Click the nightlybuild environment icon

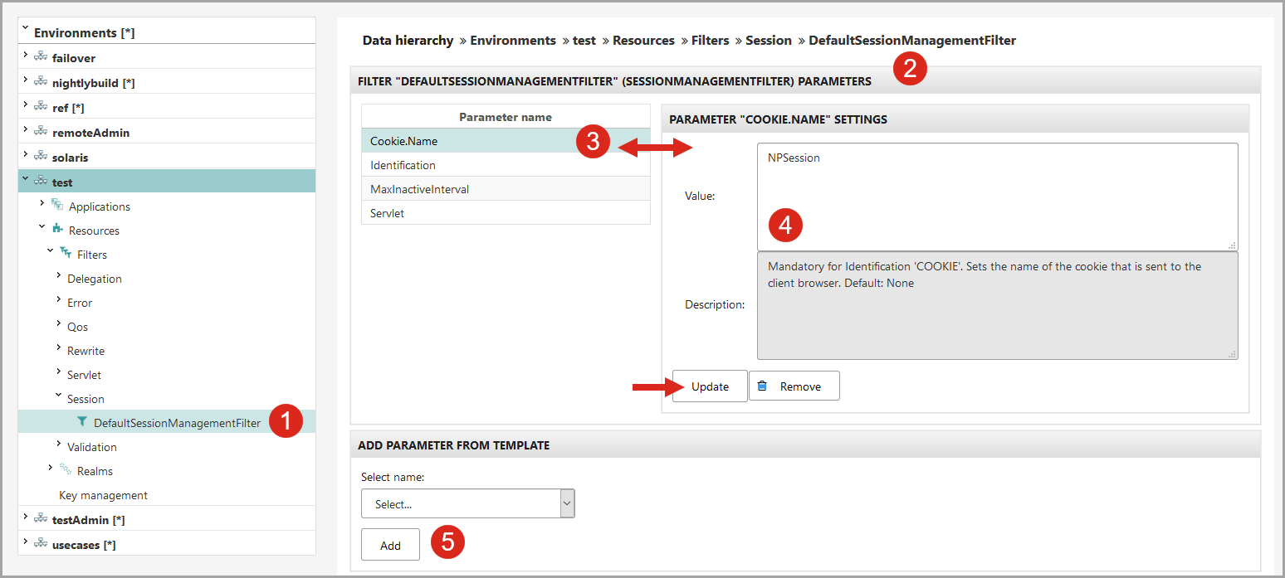coord(40,82)
